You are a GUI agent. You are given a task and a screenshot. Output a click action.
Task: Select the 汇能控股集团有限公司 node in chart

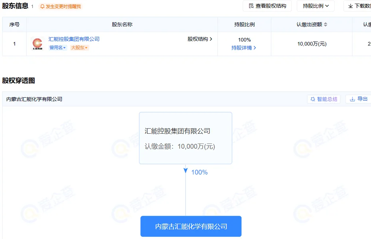click(x=185, y=138)
